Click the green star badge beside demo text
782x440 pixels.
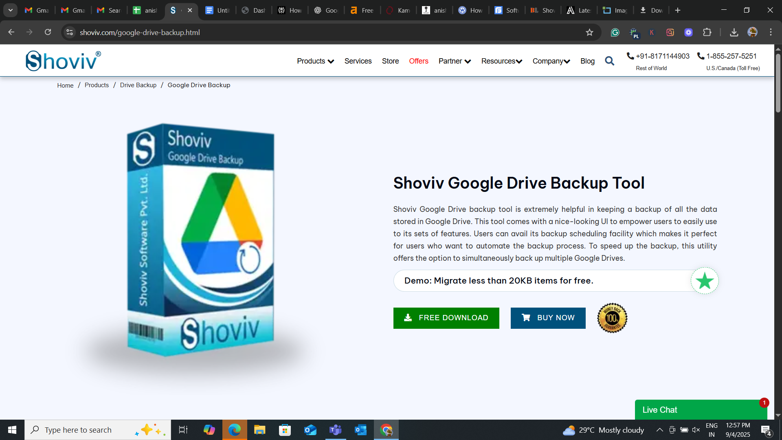(705, 281)
